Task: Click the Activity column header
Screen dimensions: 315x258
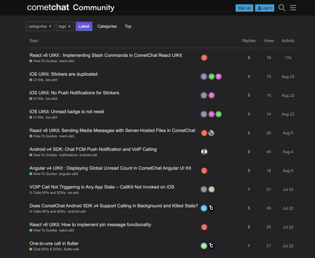Action: point(288,41)
